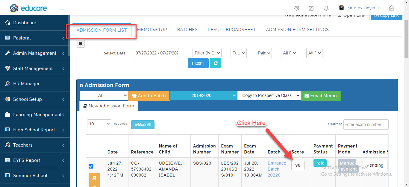Click the Learning Management folder icon
This screenshot has width=409, height=187.
[x=8, y=115]
